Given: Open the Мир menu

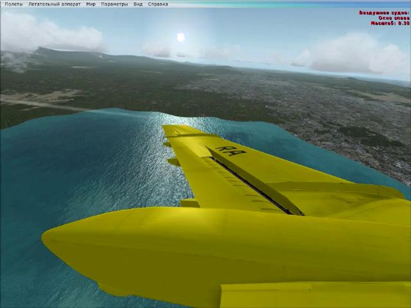Looking at the screenshot, I should point(91,4).
